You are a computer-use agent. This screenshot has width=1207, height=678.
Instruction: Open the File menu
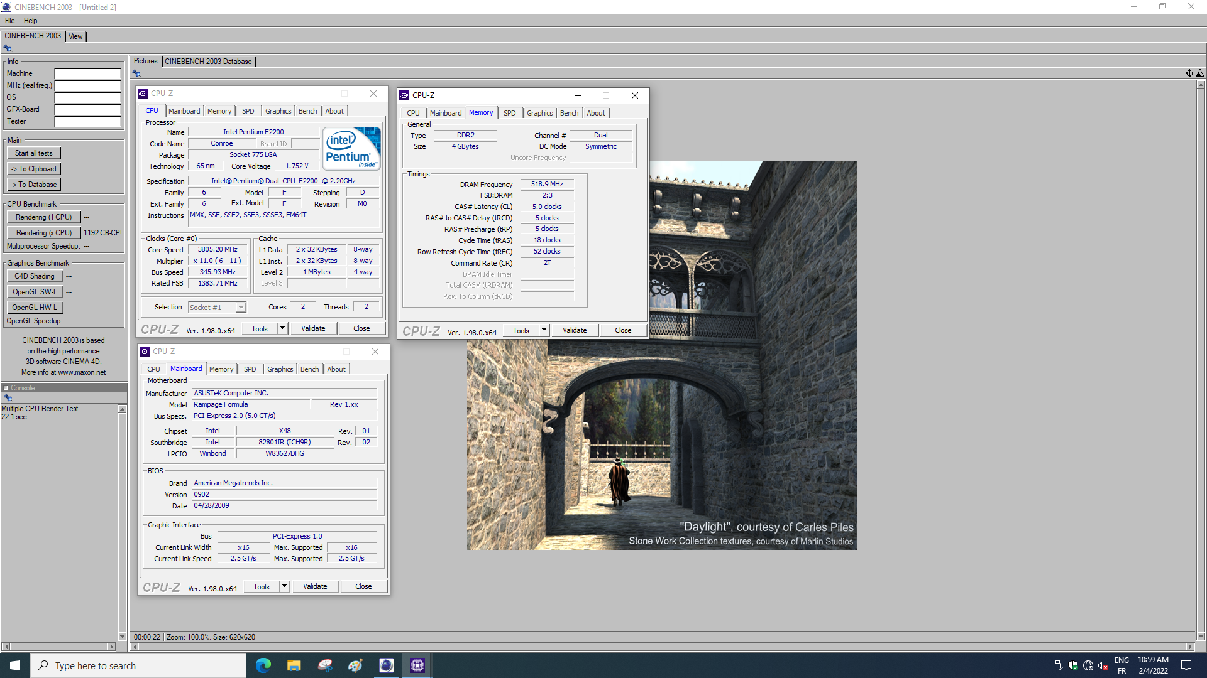click(x=9, y=21)
